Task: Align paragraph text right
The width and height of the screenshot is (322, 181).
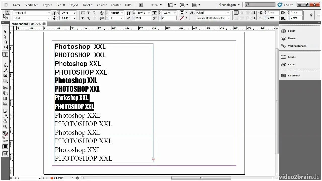Action: tap(247, 13)
